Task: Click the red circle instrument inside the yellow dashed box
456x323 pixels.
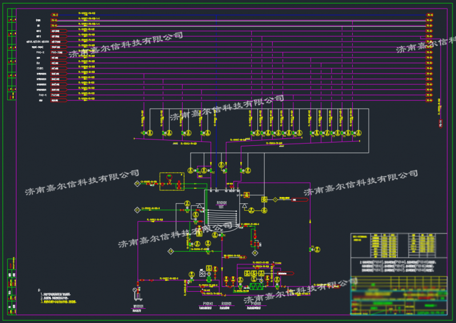Action: pyautogui.click(x=170, y=177)
